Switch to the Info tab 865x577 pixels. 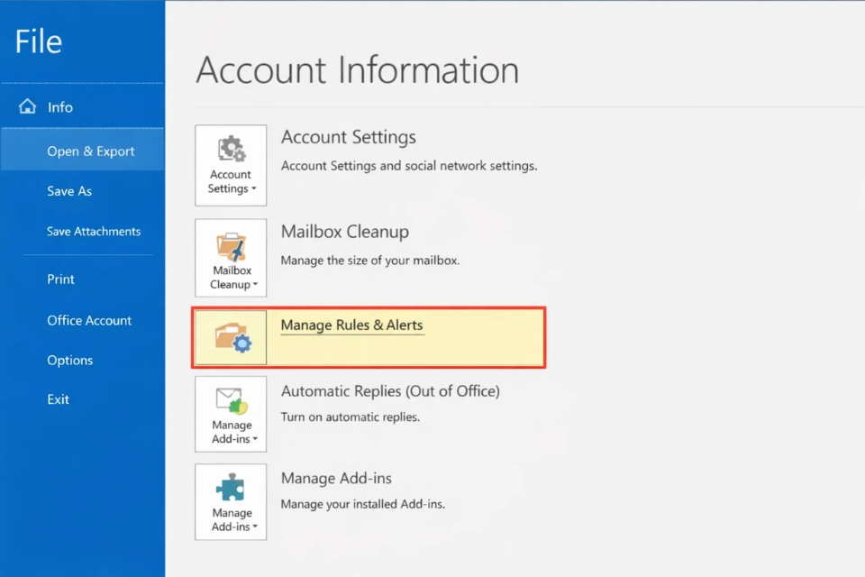pyautogui.click(x=59, y=106)
